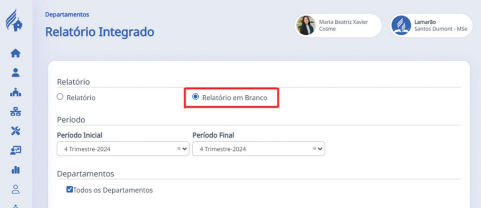
Task: Open the Período Inicial dropdown
Action: [123, 149]
